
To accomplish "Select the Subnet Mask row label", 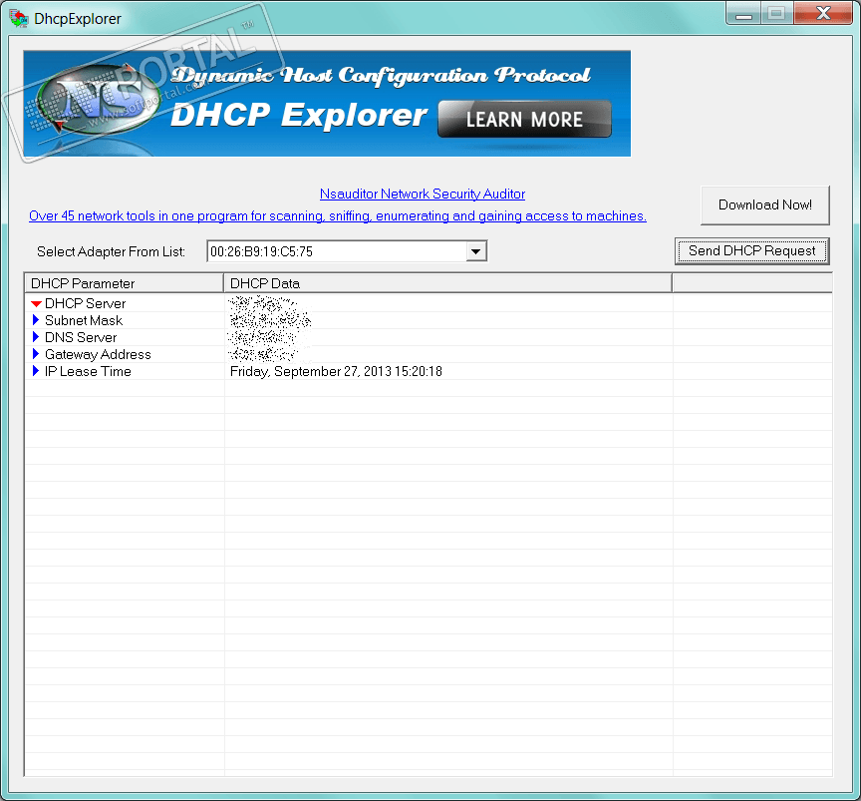I will coord(84,320).
